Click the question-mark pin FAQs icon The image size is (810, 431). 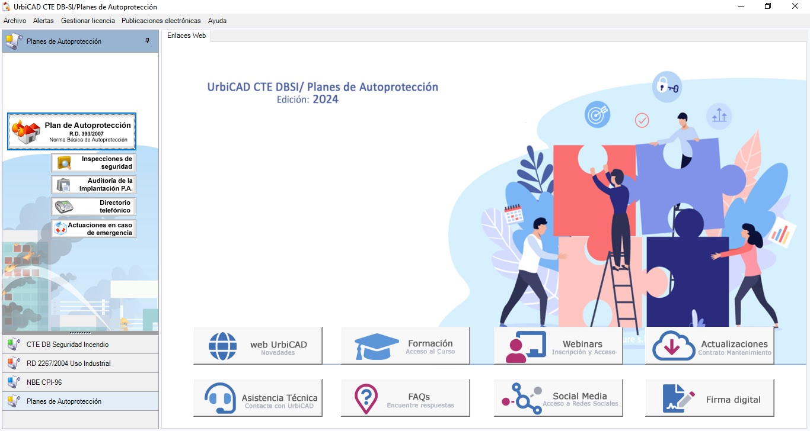point(366,399)
